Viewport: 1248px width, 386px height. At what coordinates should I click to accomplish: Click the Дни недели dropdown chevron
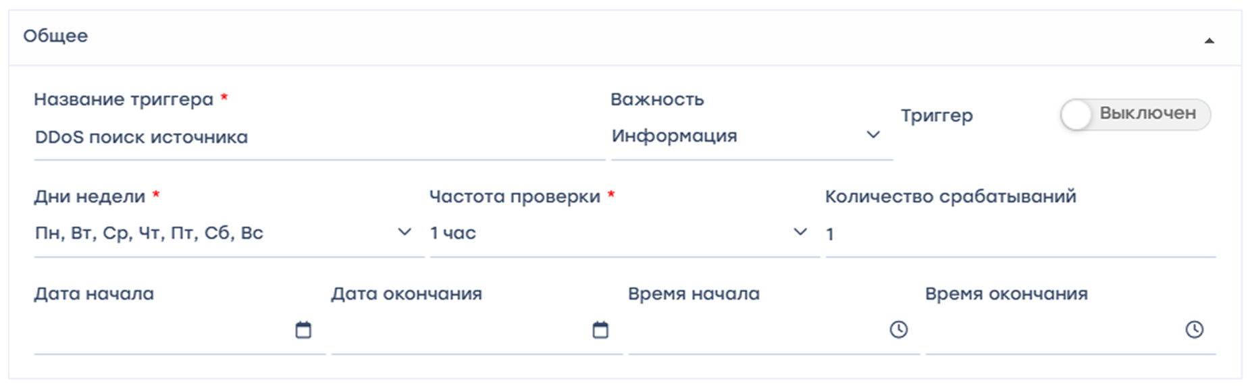pyautogui.click(x=405, y=232)
